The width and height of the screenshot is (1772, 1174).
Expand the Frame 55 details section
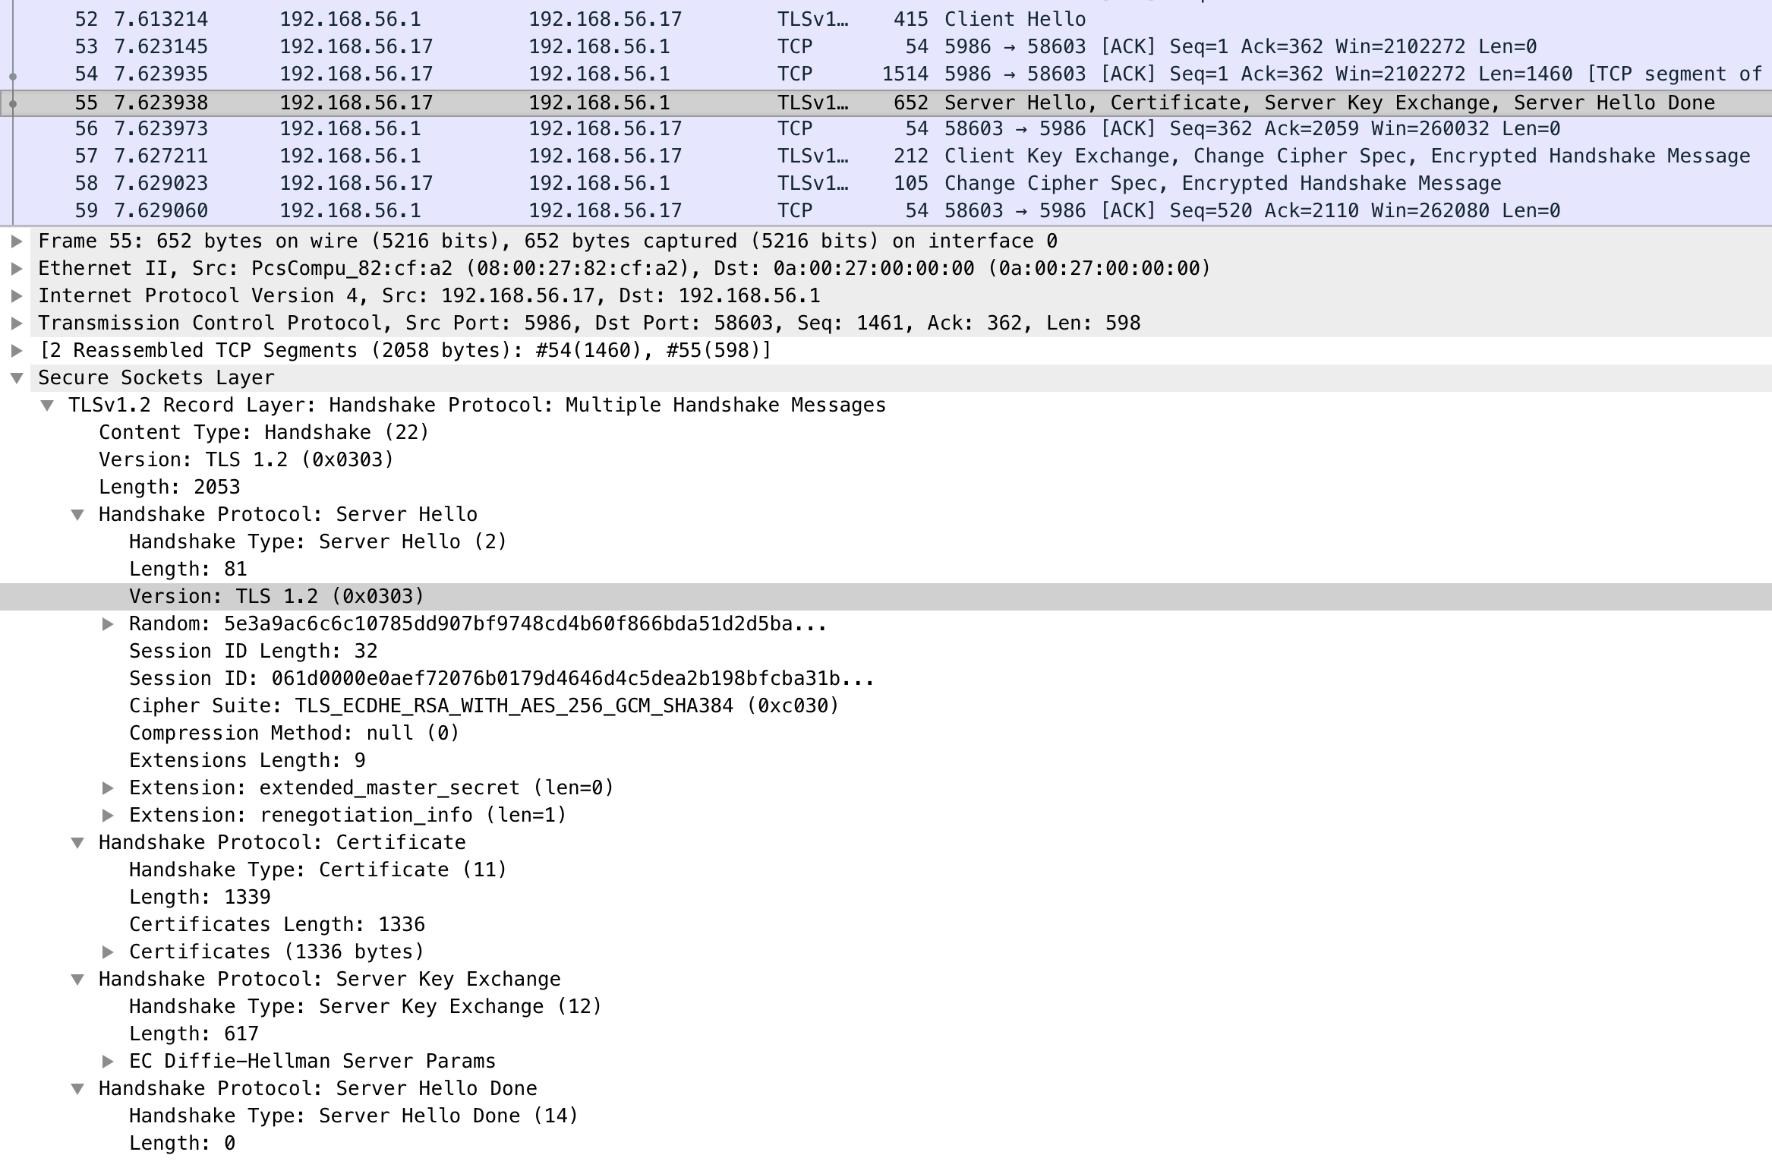coord(17,241)
